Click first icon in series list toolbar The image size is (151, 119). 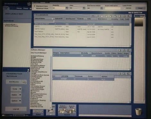pyautogui.click(x=120, y=50)
